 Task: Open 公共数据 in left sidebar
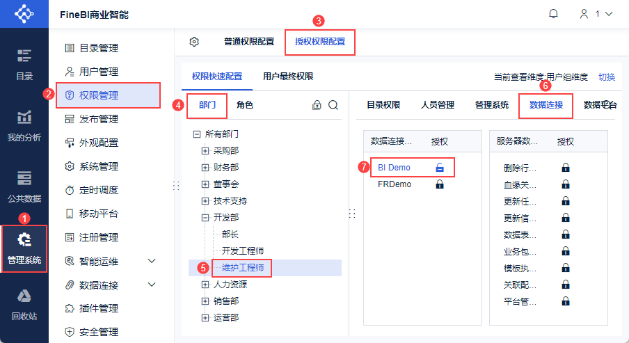click(24, 186)
